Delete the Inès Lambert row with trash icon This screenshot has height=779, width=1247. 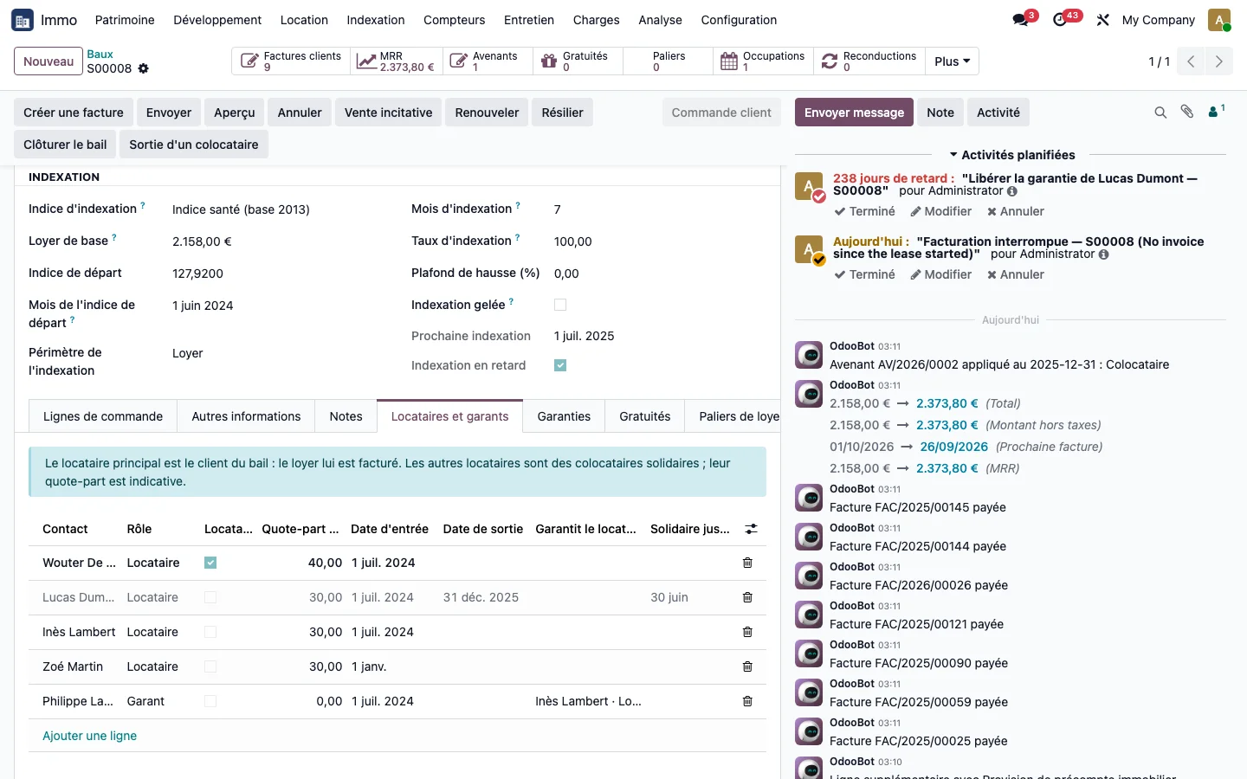click(x=747, y=632)
